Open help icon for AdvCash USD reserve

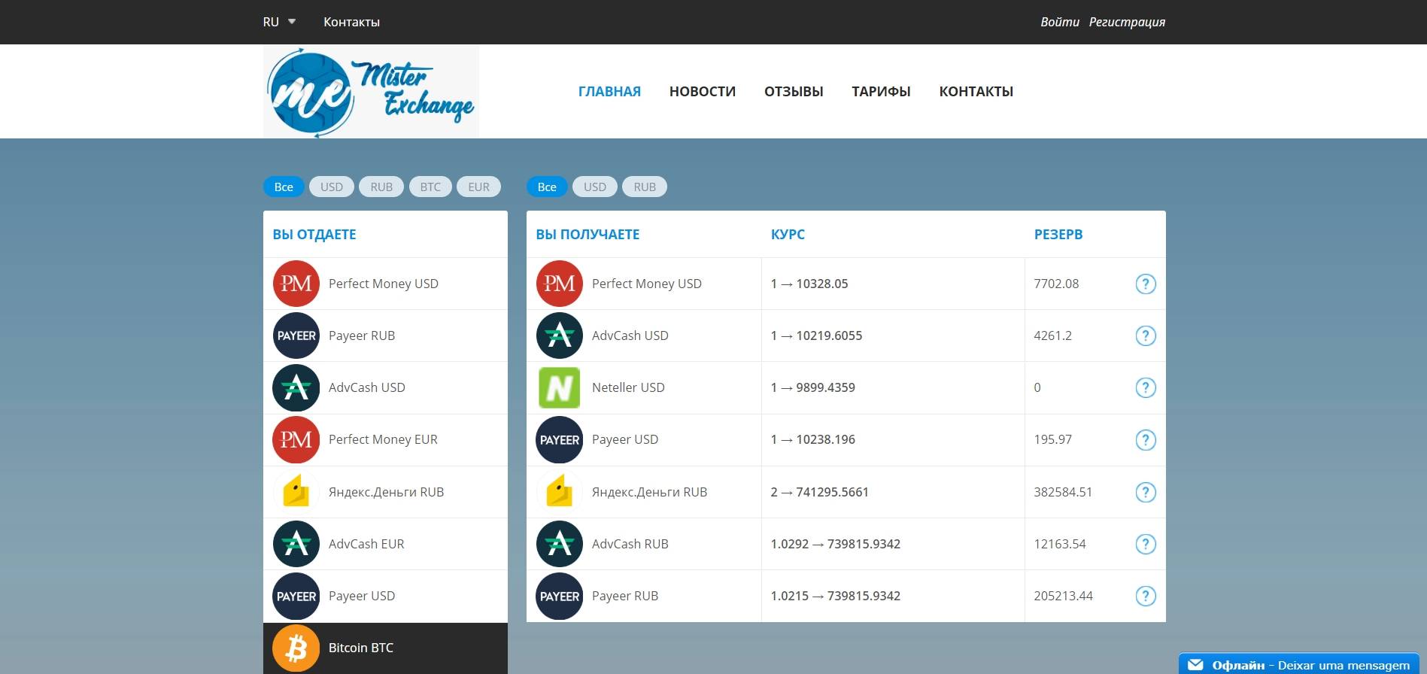click(x=1145, y=335)
